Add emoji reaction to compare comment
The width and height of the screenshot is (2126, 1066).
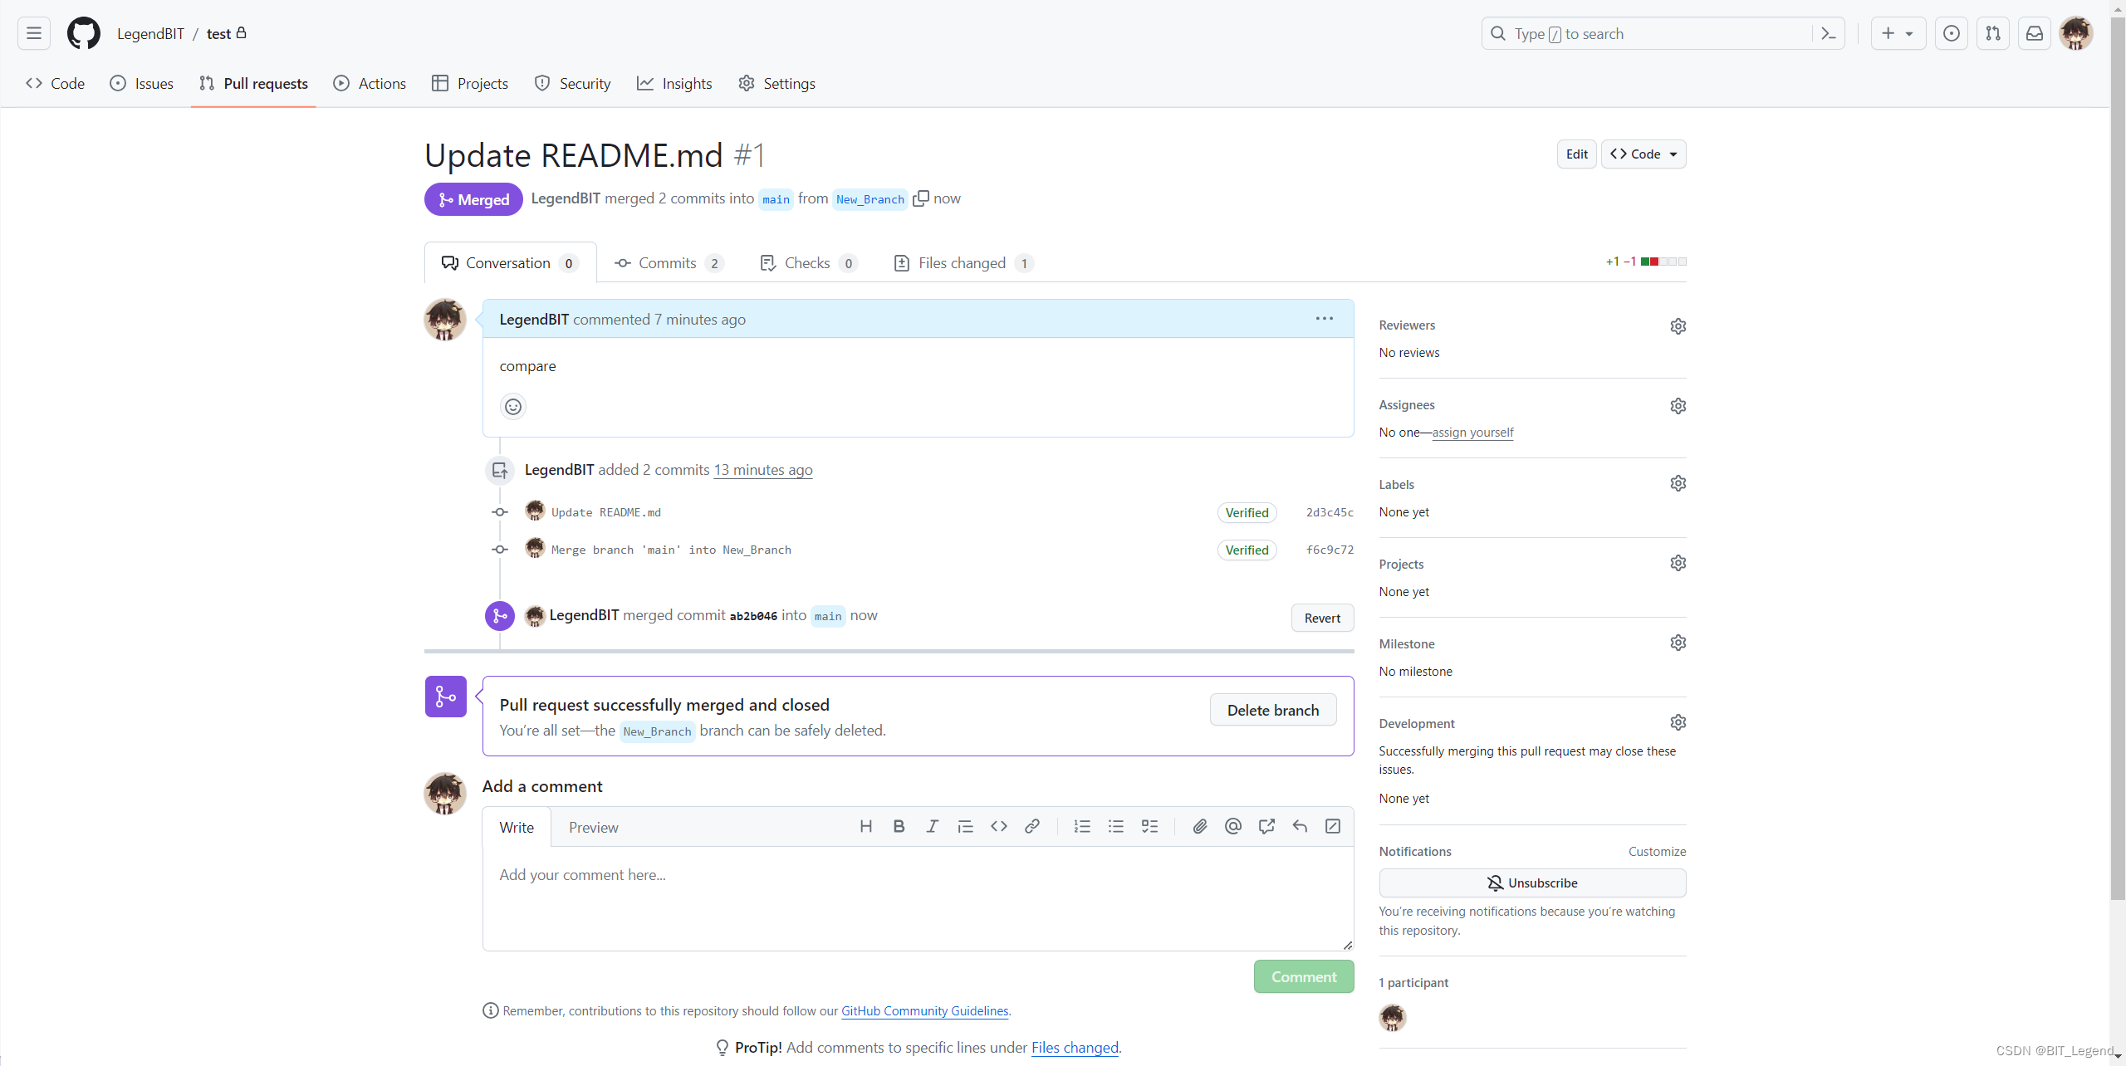click(513, 407)
